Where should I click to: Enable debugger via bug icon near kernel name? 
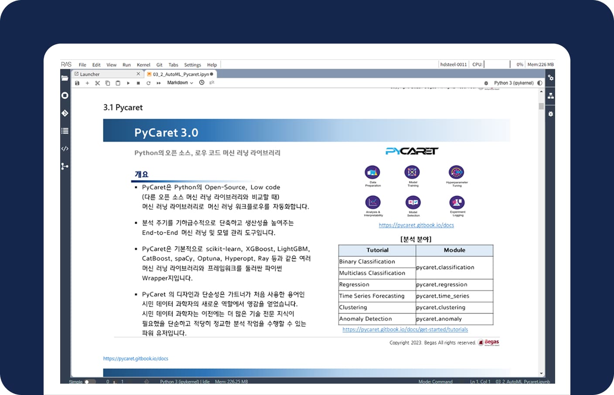click(x=486, y=83)
